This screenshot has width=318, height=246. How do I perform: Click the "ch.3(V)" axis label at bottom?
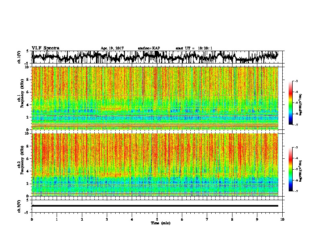[x=19, y=207]
